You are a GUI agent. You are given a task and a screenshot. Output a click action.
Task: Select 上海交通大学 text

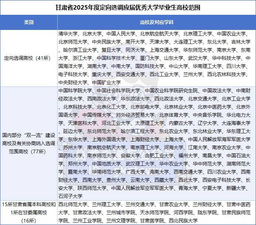164,50
